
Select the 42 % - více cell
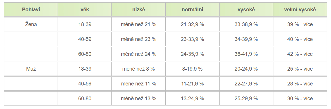click(x=300, y=54)
